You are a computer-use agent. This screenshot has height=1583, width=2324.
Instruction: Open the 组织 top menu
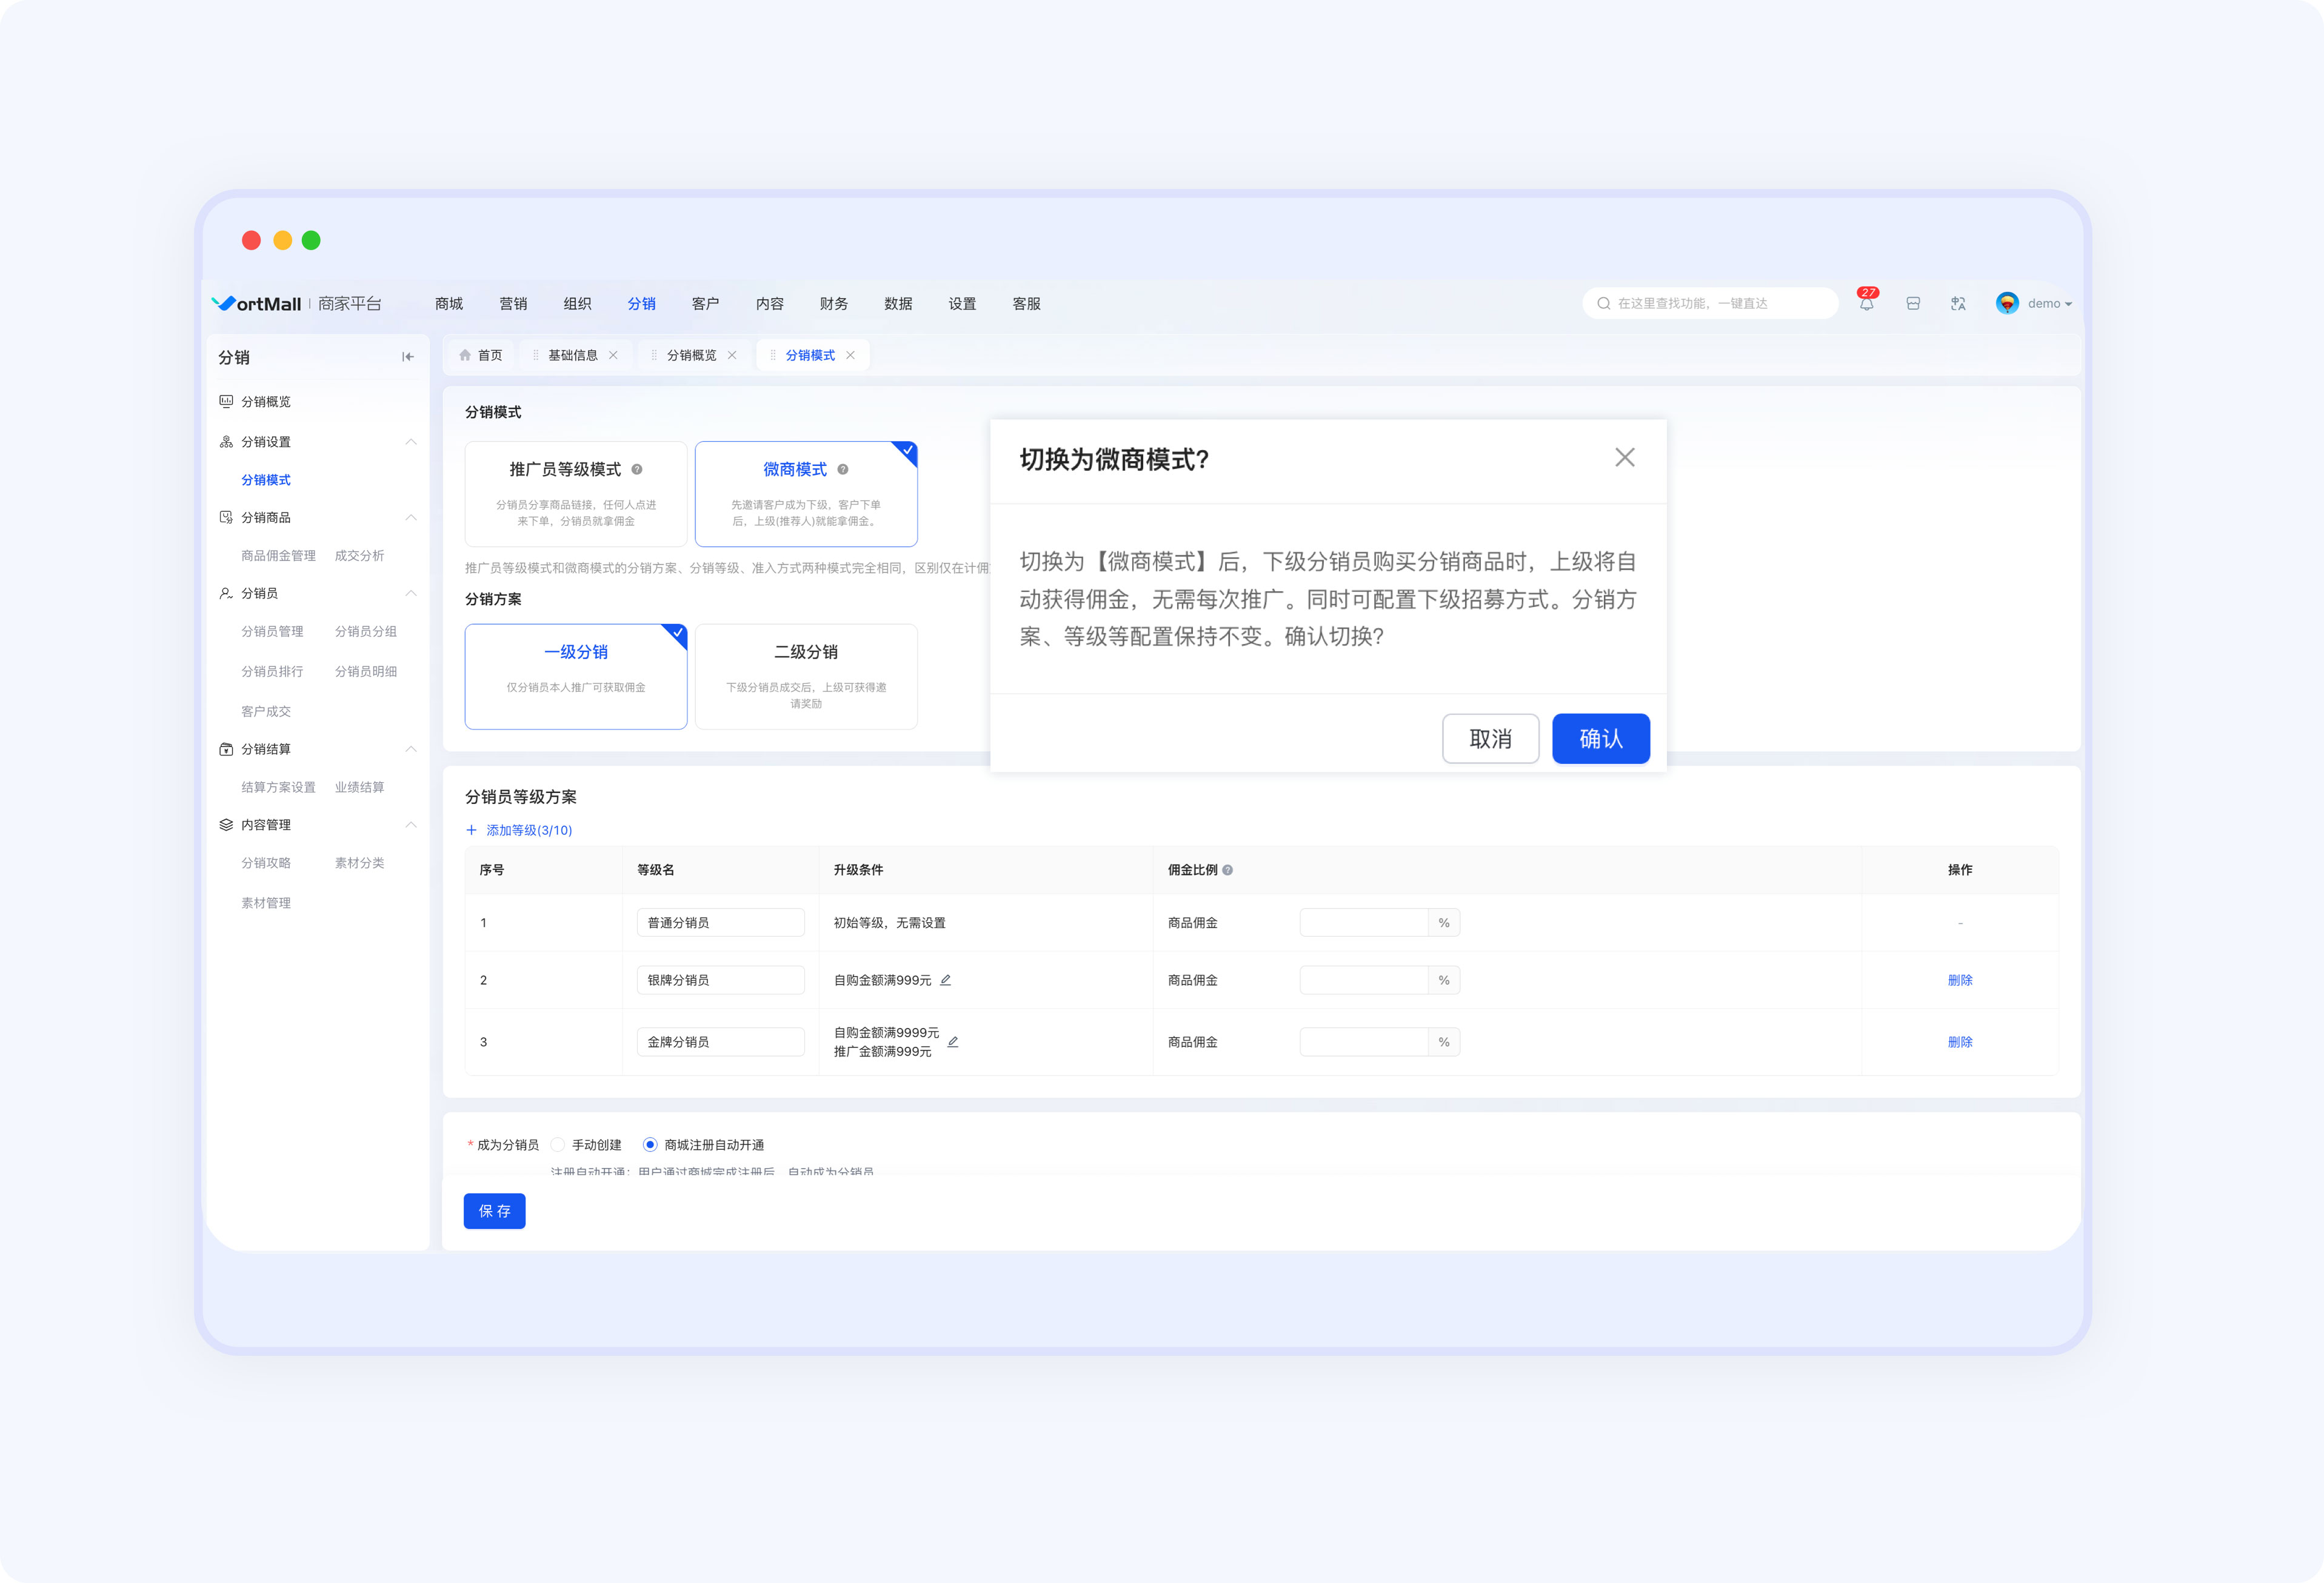[x=577, y=304]
